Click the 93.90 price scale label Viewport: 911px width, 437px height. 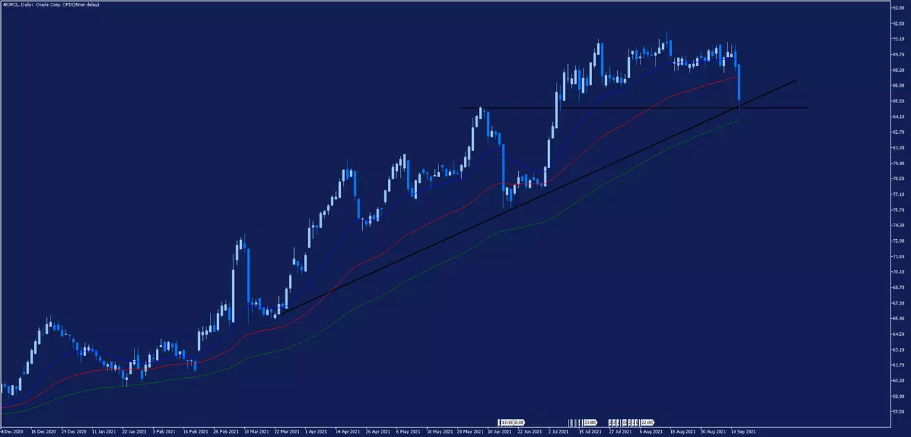pyautogui.click(x=899, y=8)
